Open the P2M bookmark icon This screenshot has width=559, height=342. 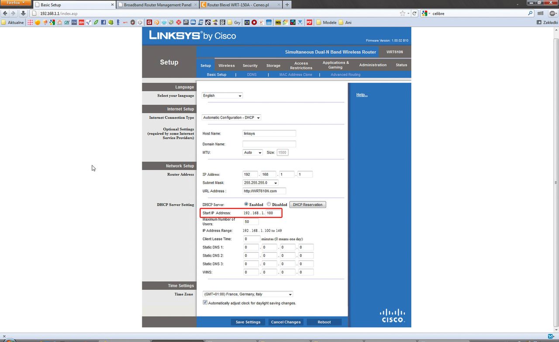74,22
